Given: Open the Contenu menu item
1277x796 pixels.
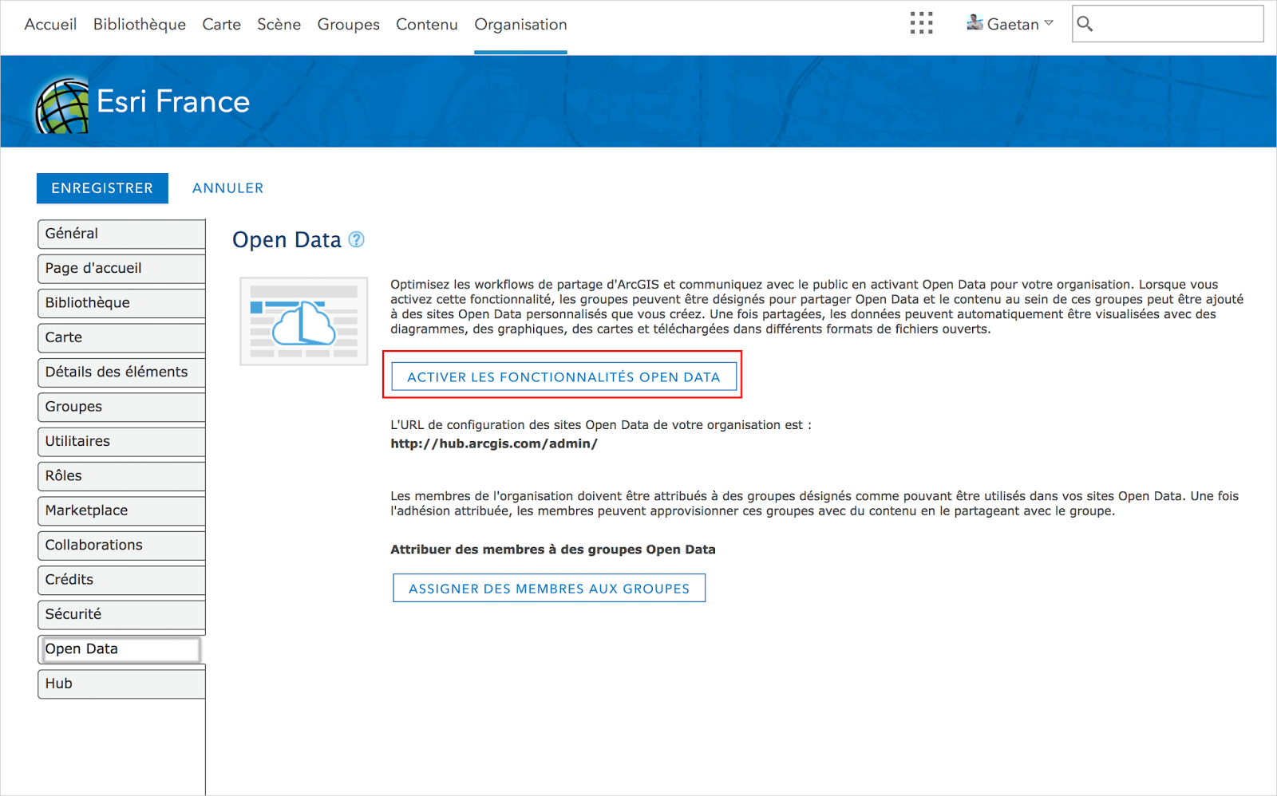Looking at the screenshot, I should click(x=427, y=24).
